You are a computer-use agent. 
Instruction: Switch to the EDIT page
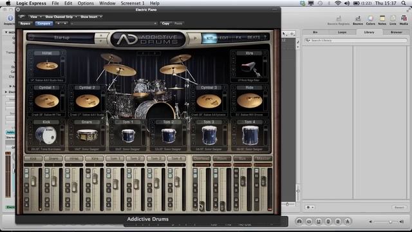(224, 38)
